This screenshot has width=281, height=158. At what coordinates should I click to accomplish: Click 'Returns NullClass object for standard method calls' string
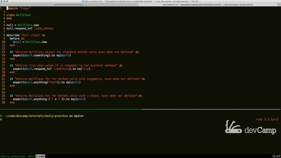(74, 52)
